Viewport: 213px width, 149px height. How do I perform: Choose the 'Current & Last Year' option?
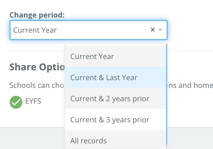[104, 78]
